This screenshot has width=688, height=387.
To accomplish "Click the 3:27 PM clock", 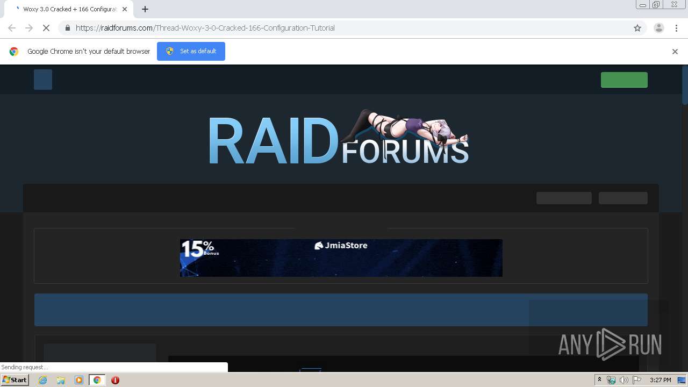I will click(660, 380).
